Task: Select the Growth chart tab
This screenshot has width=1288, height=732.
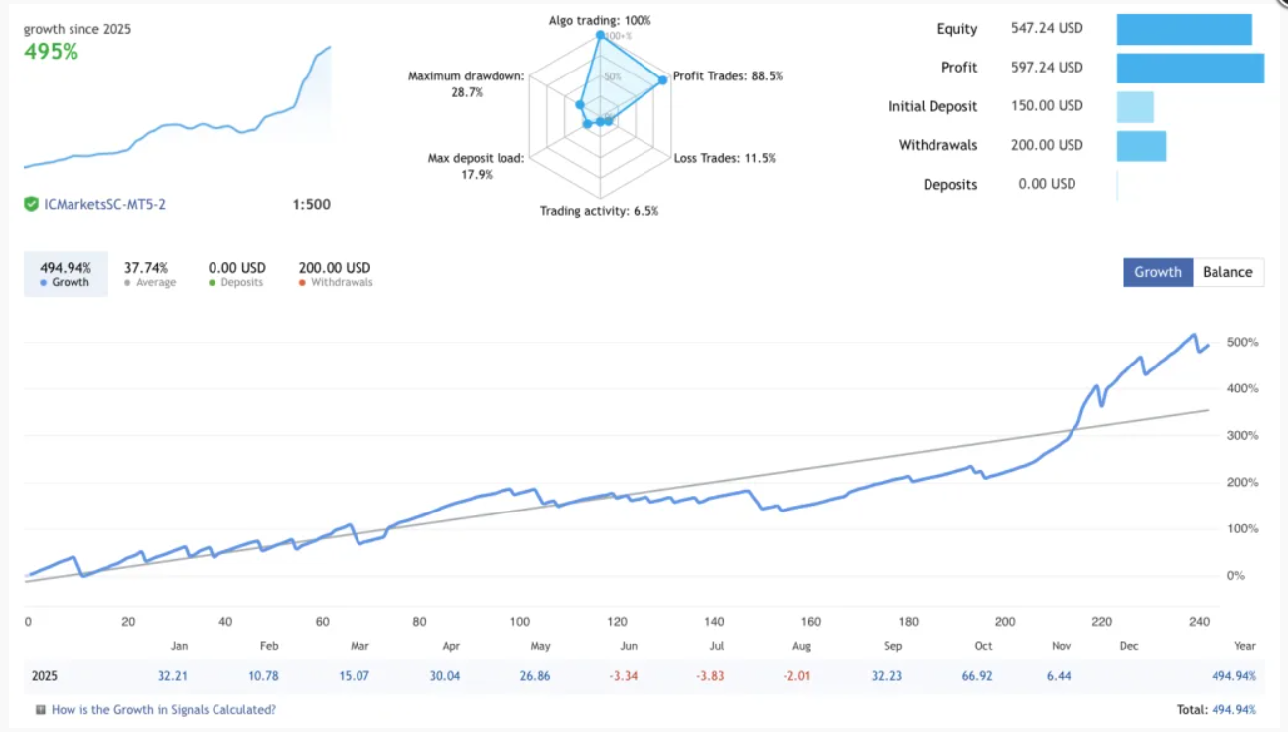Action: tap(1158, 272)
